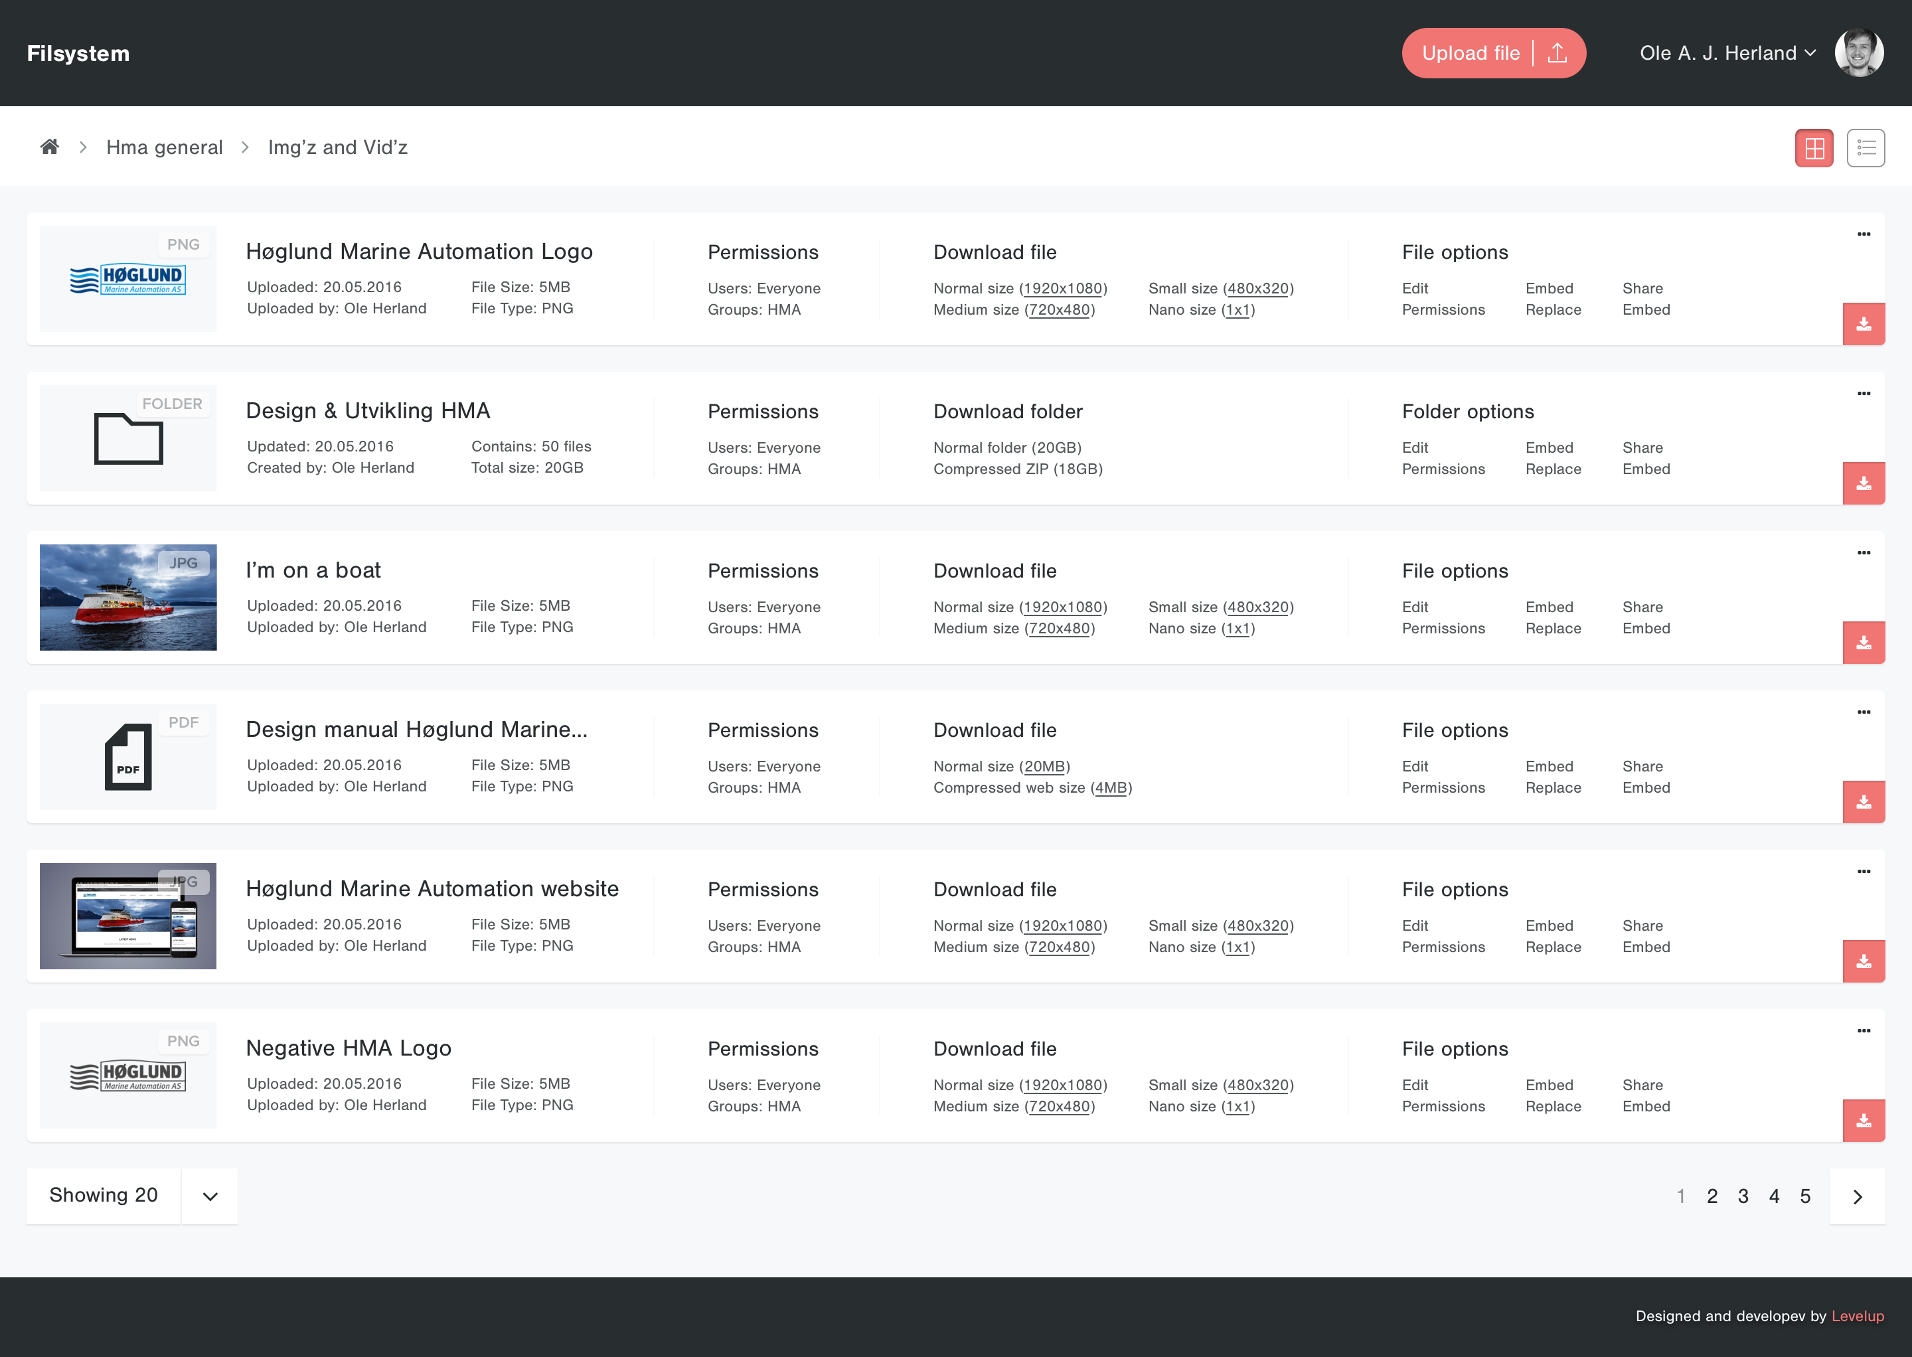The height and width of the screenshot is (1357, 1912).
Task: Navigate to Hma general breadcrumb
Action: click(164, 146)
